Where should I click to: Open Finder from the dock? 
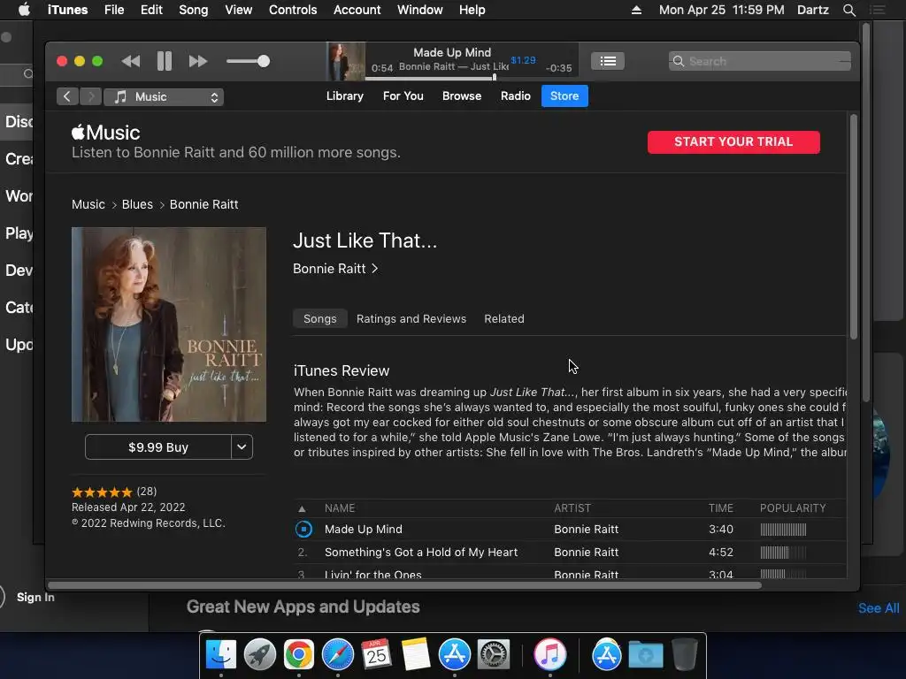click(x=221, y=654)
